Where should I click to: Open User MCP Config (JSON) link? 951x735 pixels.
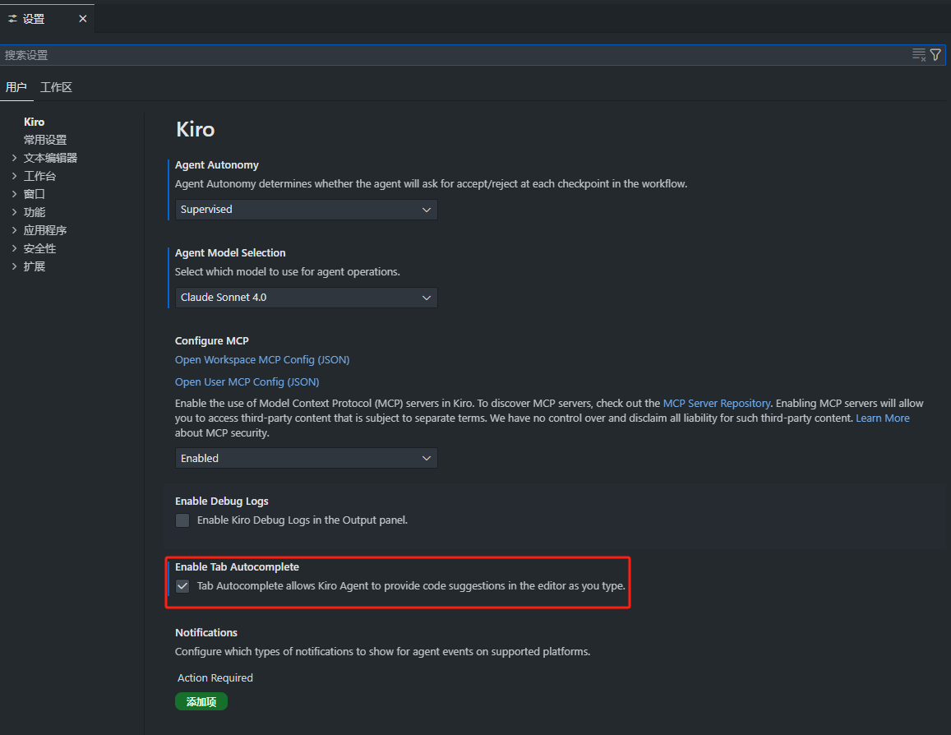coord(247,382)
